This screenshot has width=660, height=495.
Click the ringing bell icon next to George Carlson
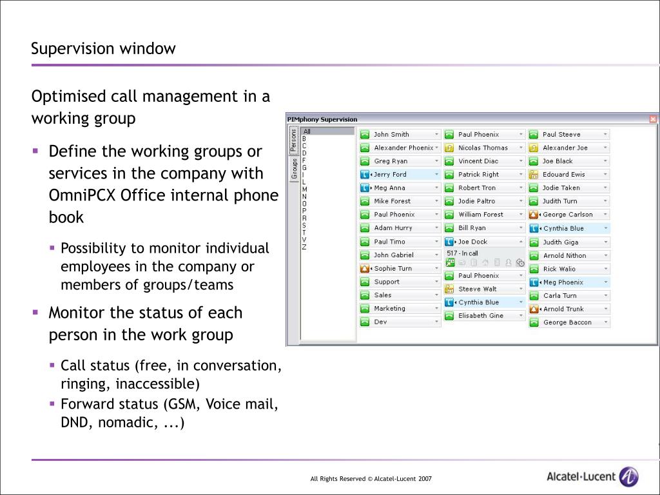click(533, 215)
